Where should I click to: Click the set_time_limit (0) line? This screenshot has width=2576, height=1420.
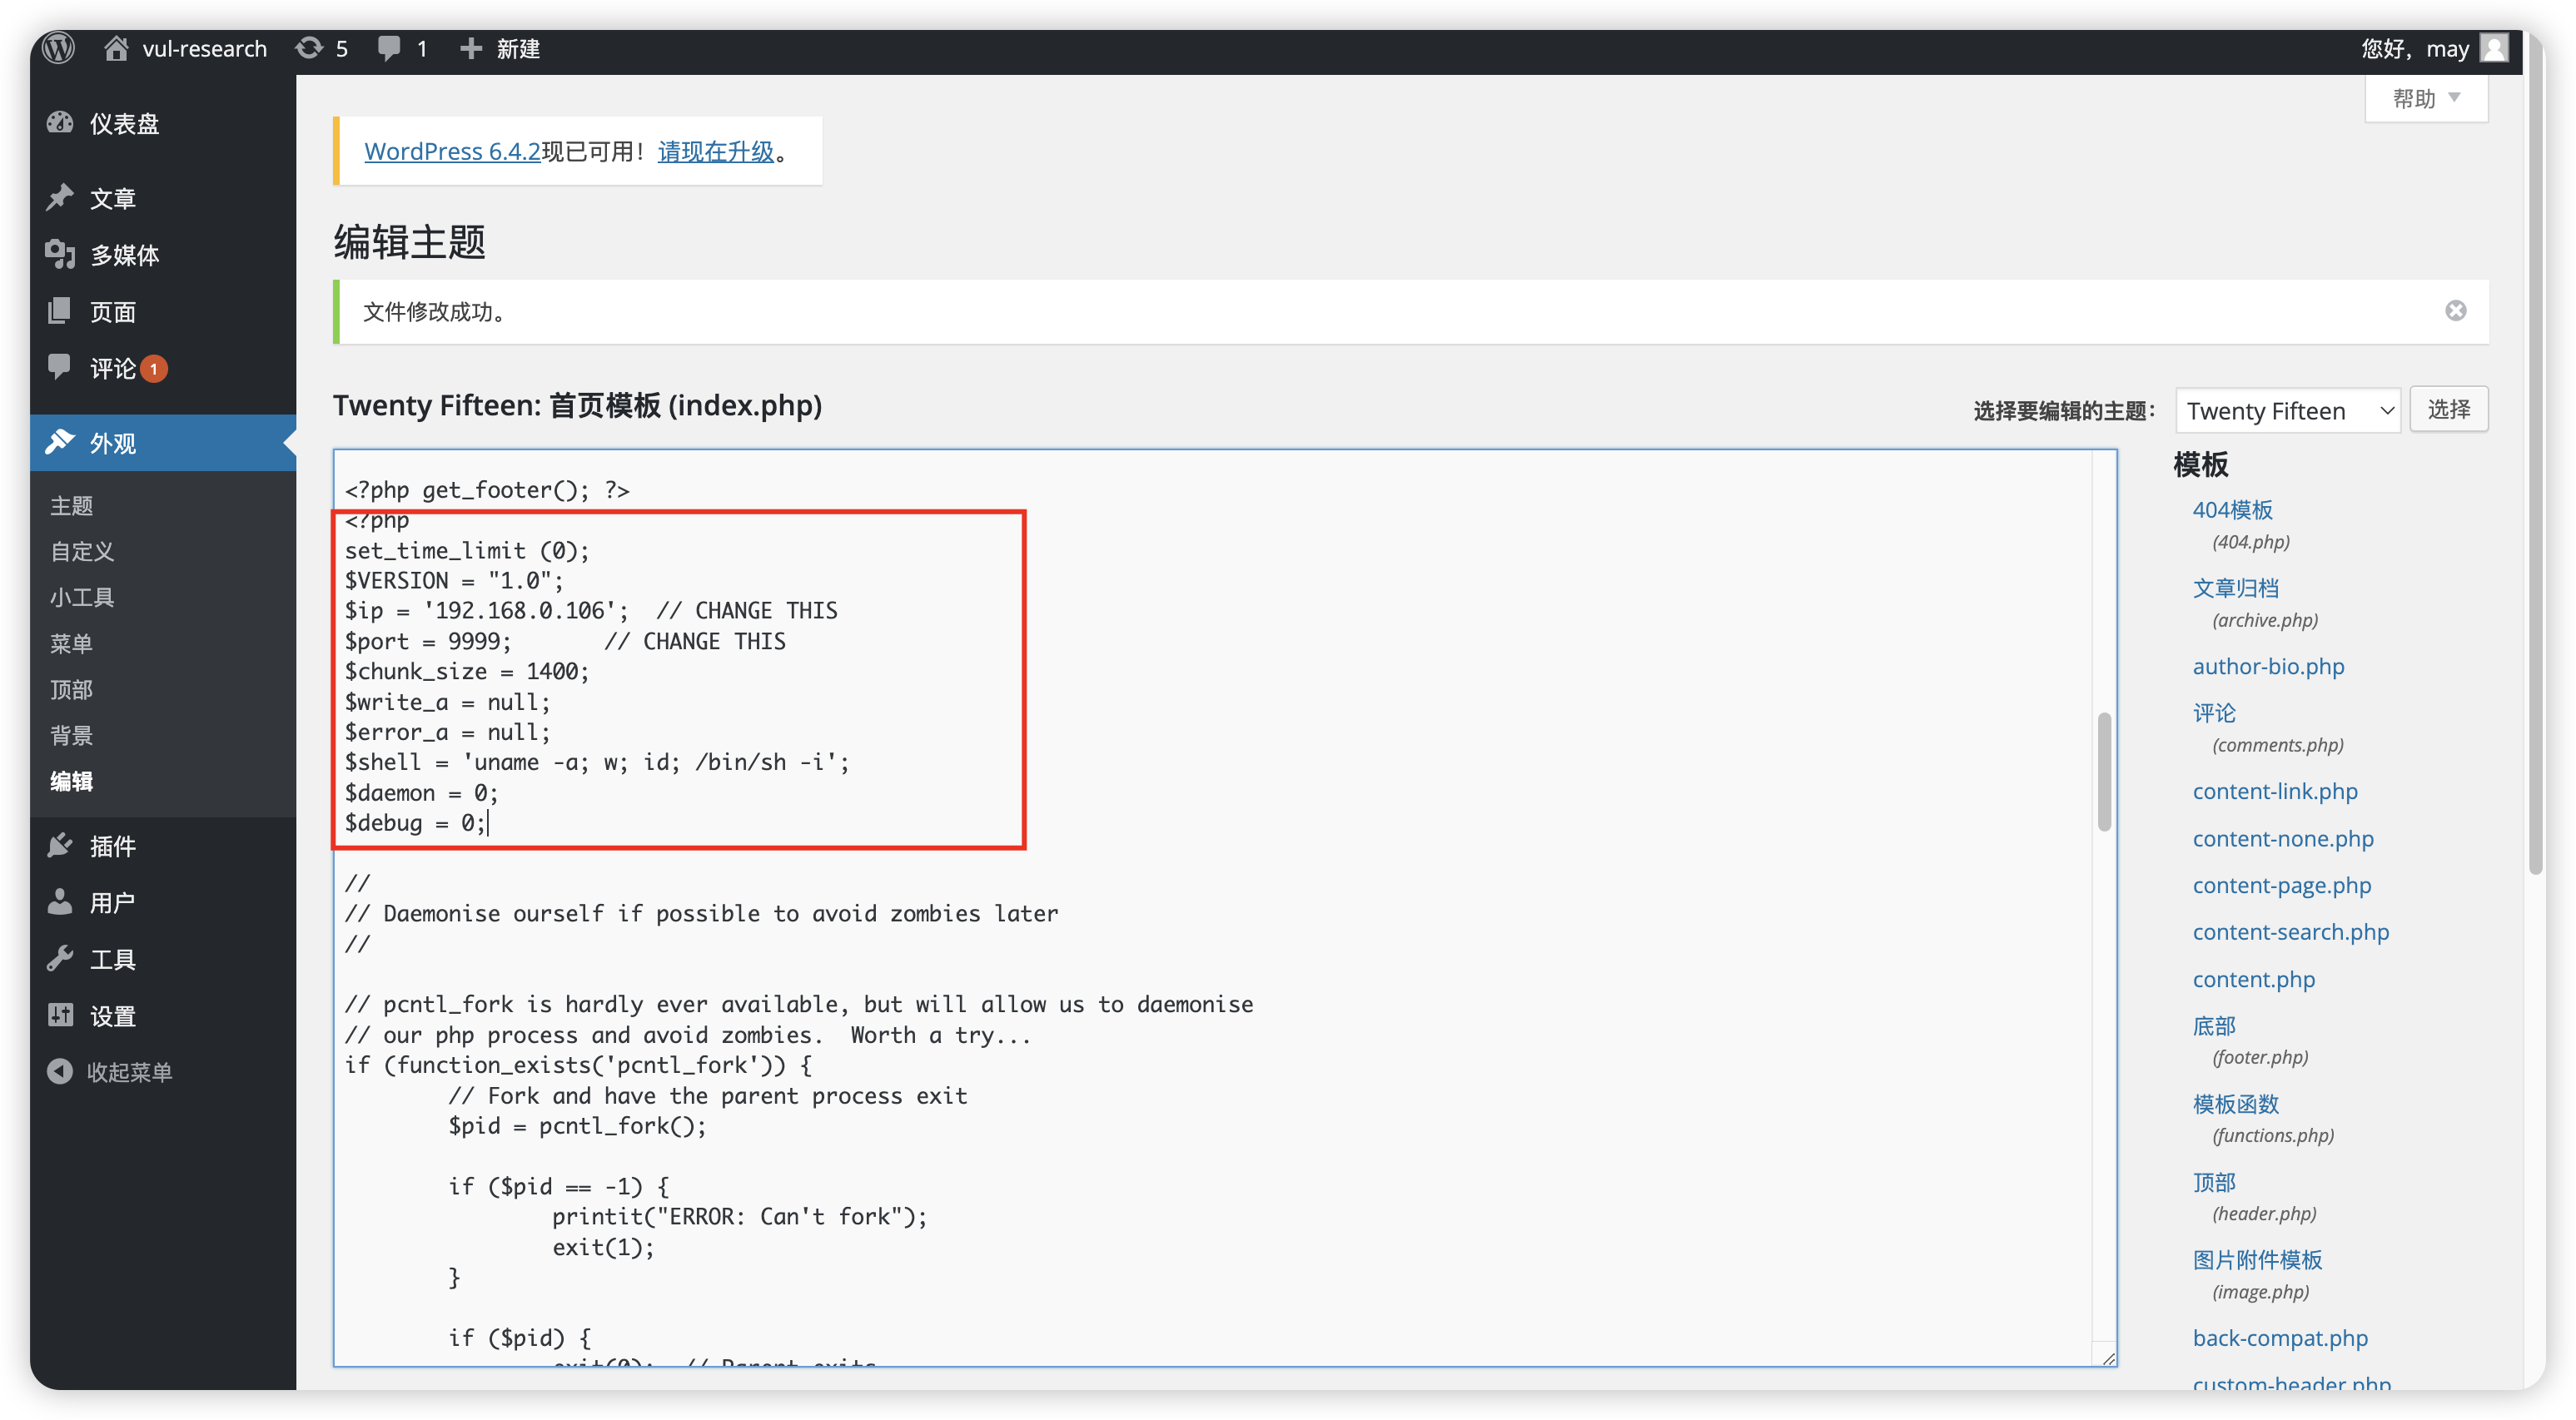tap(467, 550)
